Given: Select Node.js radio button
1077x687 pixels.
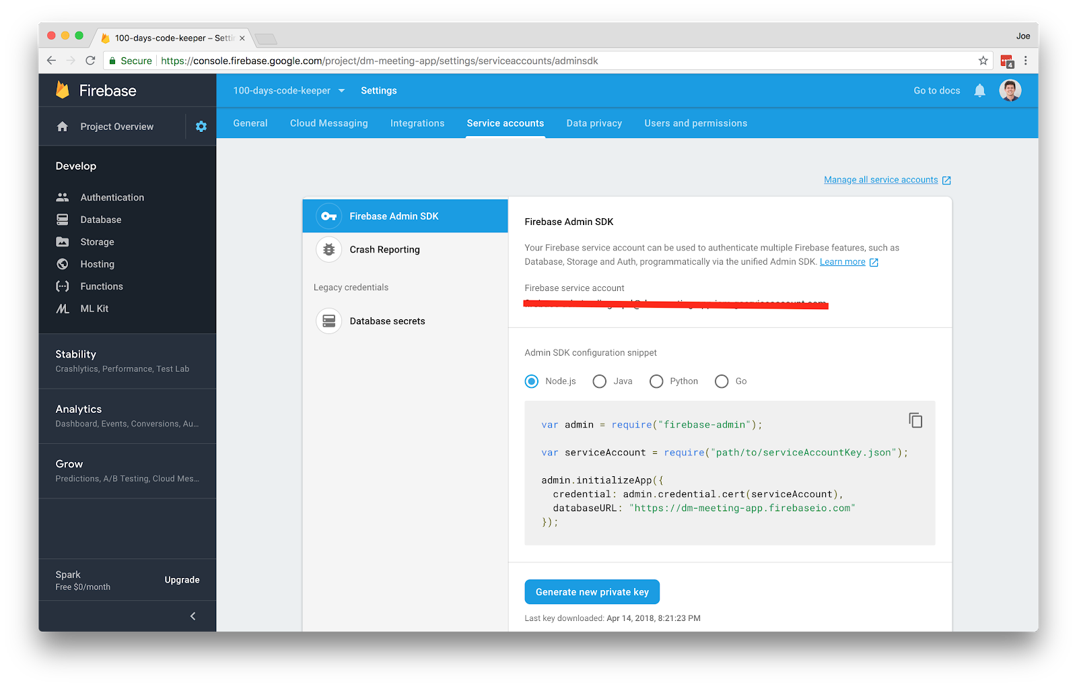Looking at the screenshot, I should pos(532,381).
